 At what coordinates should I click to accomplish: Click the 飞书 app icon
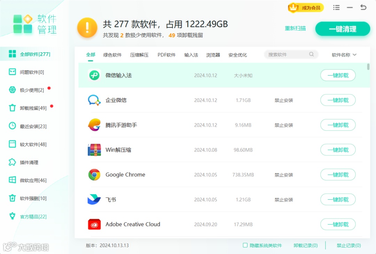coord(94,199)
